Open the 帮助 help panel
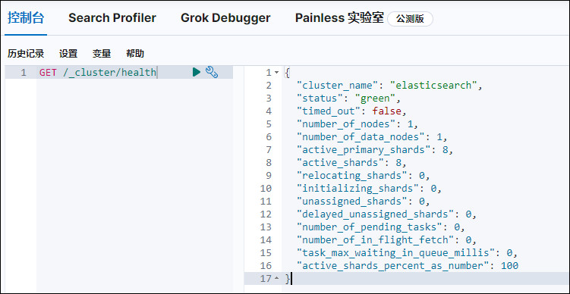 click(135, 54)
